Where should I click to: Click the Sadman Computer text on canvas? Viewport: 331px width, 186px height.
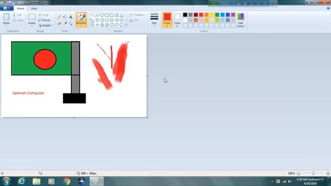click(28, 93)
